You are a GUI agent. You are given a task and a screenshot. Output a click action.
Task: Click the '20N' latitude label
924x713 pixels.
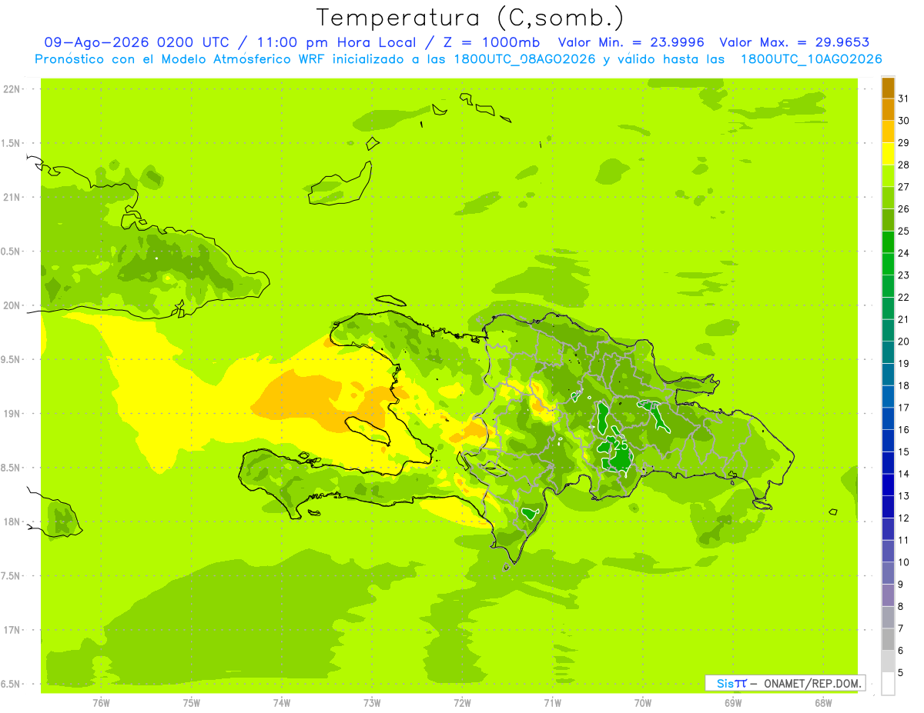(x=12, y=305)
